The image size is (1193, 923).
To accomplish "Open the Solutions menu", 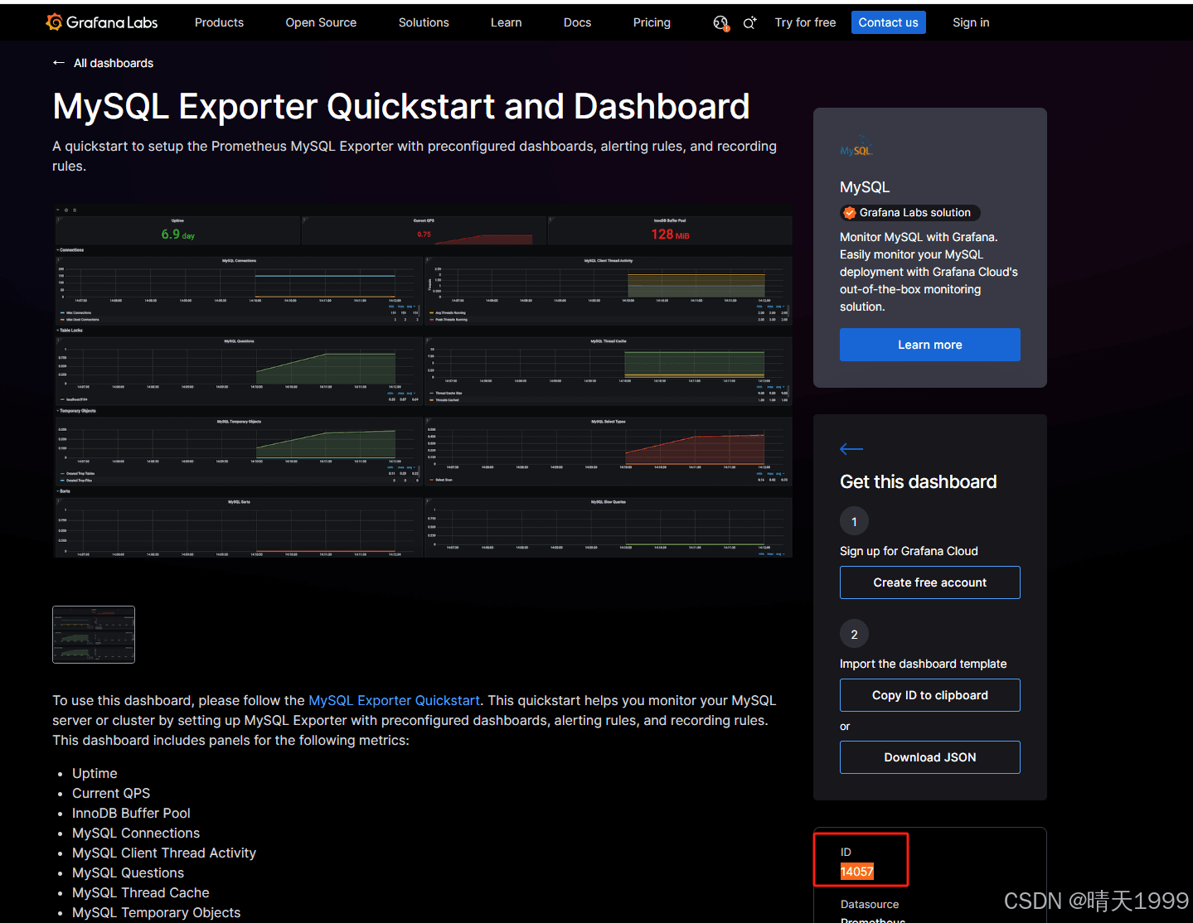I will click(424, 22).
